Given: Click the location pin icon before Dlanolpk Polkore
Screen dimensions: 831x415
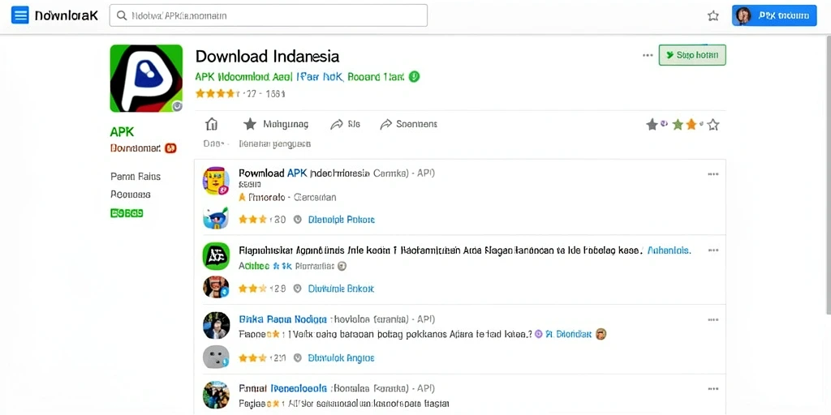Looking at the screenshot, I should pos(298,219).
